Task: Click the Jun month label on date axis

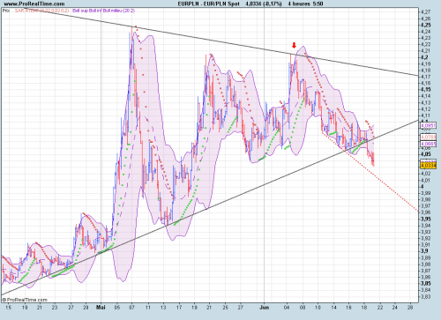Action: click(264, 308)
